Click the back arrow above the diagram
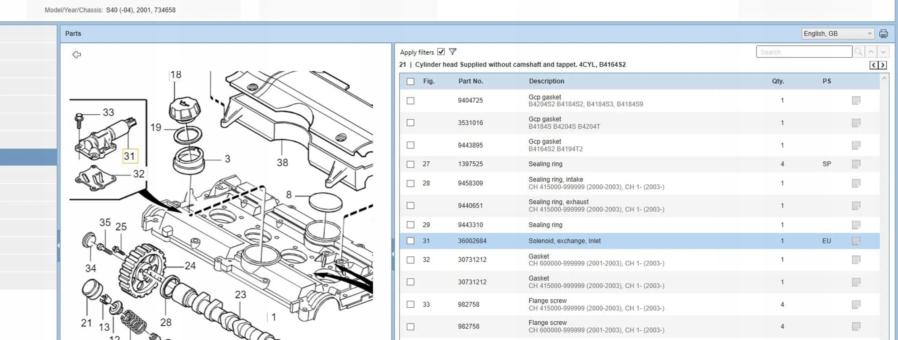This screenshot has width=898, height=340. (x=77, y=55)
